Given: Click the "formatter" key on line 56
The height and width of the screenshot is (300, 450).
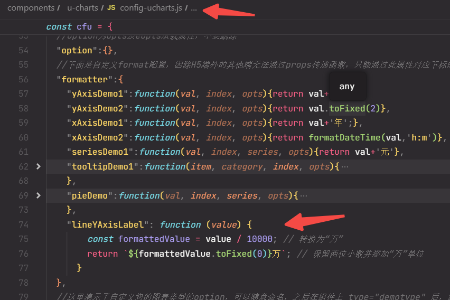Looking at the screenshot, I should (85, 80).
